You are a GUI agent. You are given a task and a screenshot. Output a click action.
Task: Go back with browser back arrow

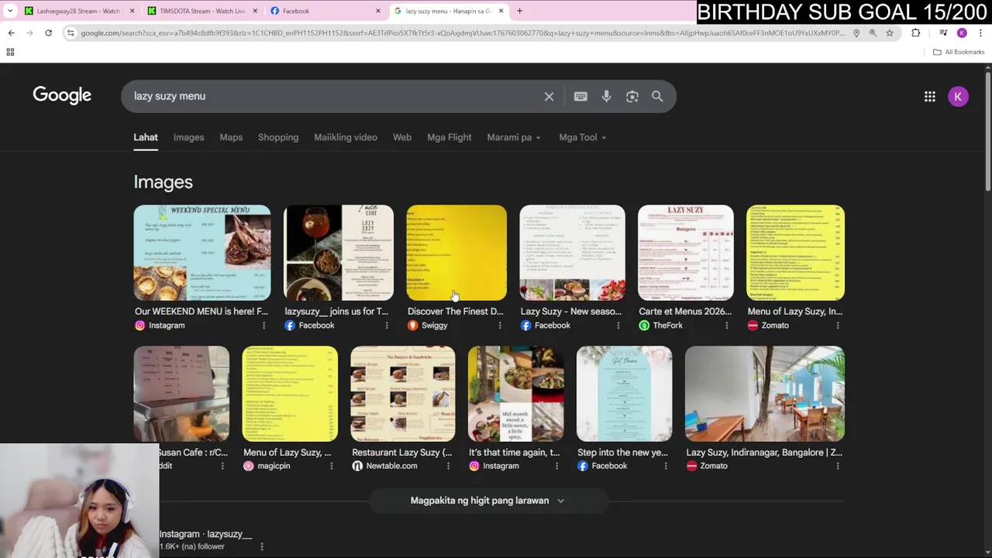coord(12,33)
